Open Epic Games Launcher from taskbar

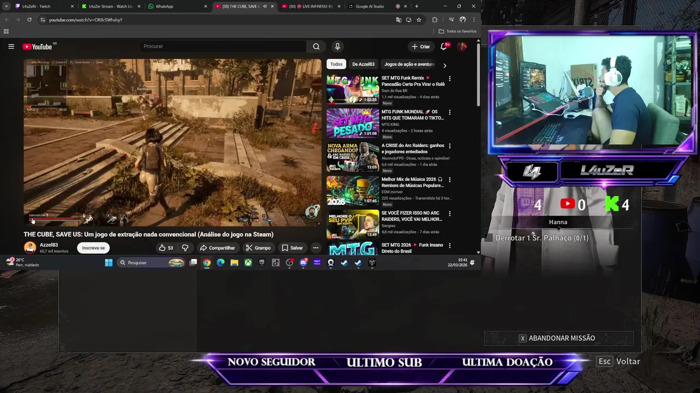coord(262,263)
